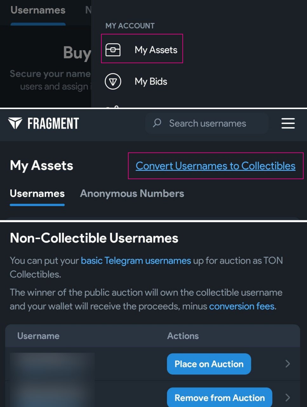Image resolution: width=307 pixels, height=407 pixels.
Task: Select the My Assets menu label
Action: 156,50
